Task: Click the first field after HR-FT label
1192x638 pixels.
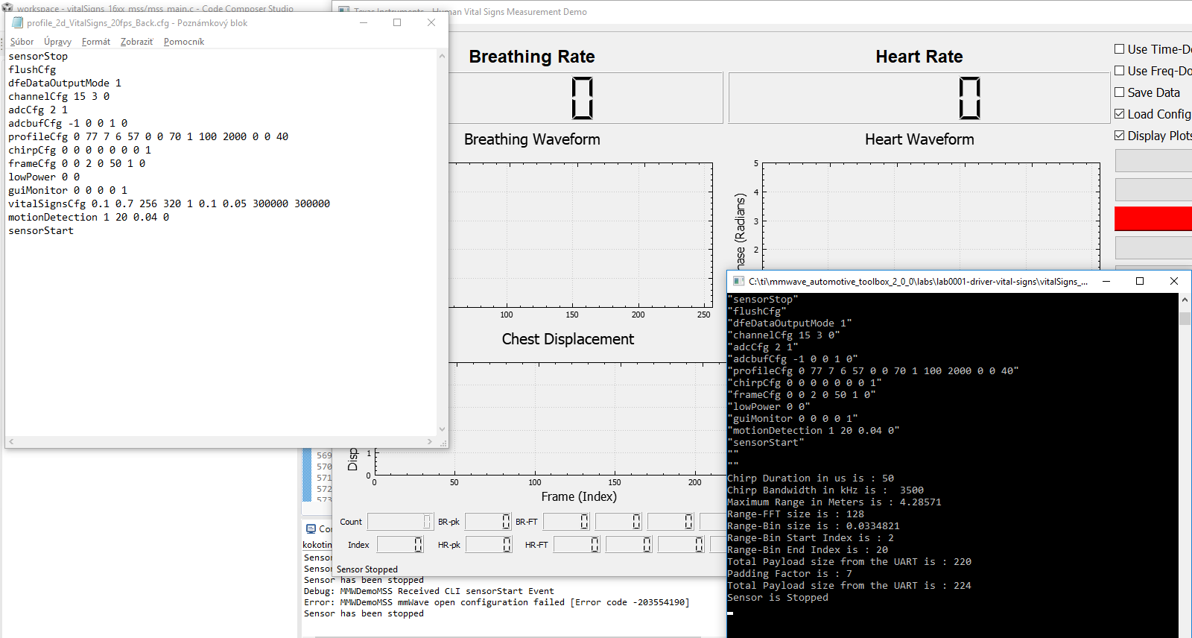Action: click(577, 545)
